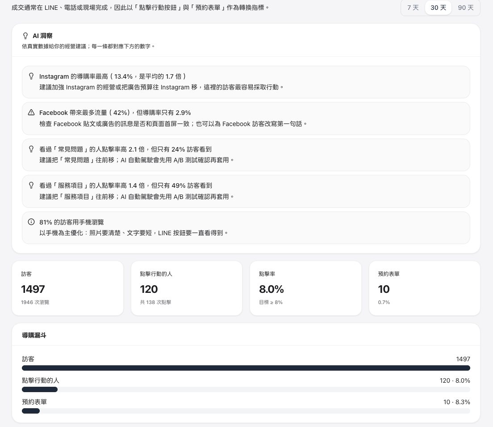This screenshot has width=493, height=427.
Task: Click the 點擊行動的人 funnel bar
Action: click(x=246, y=389)
